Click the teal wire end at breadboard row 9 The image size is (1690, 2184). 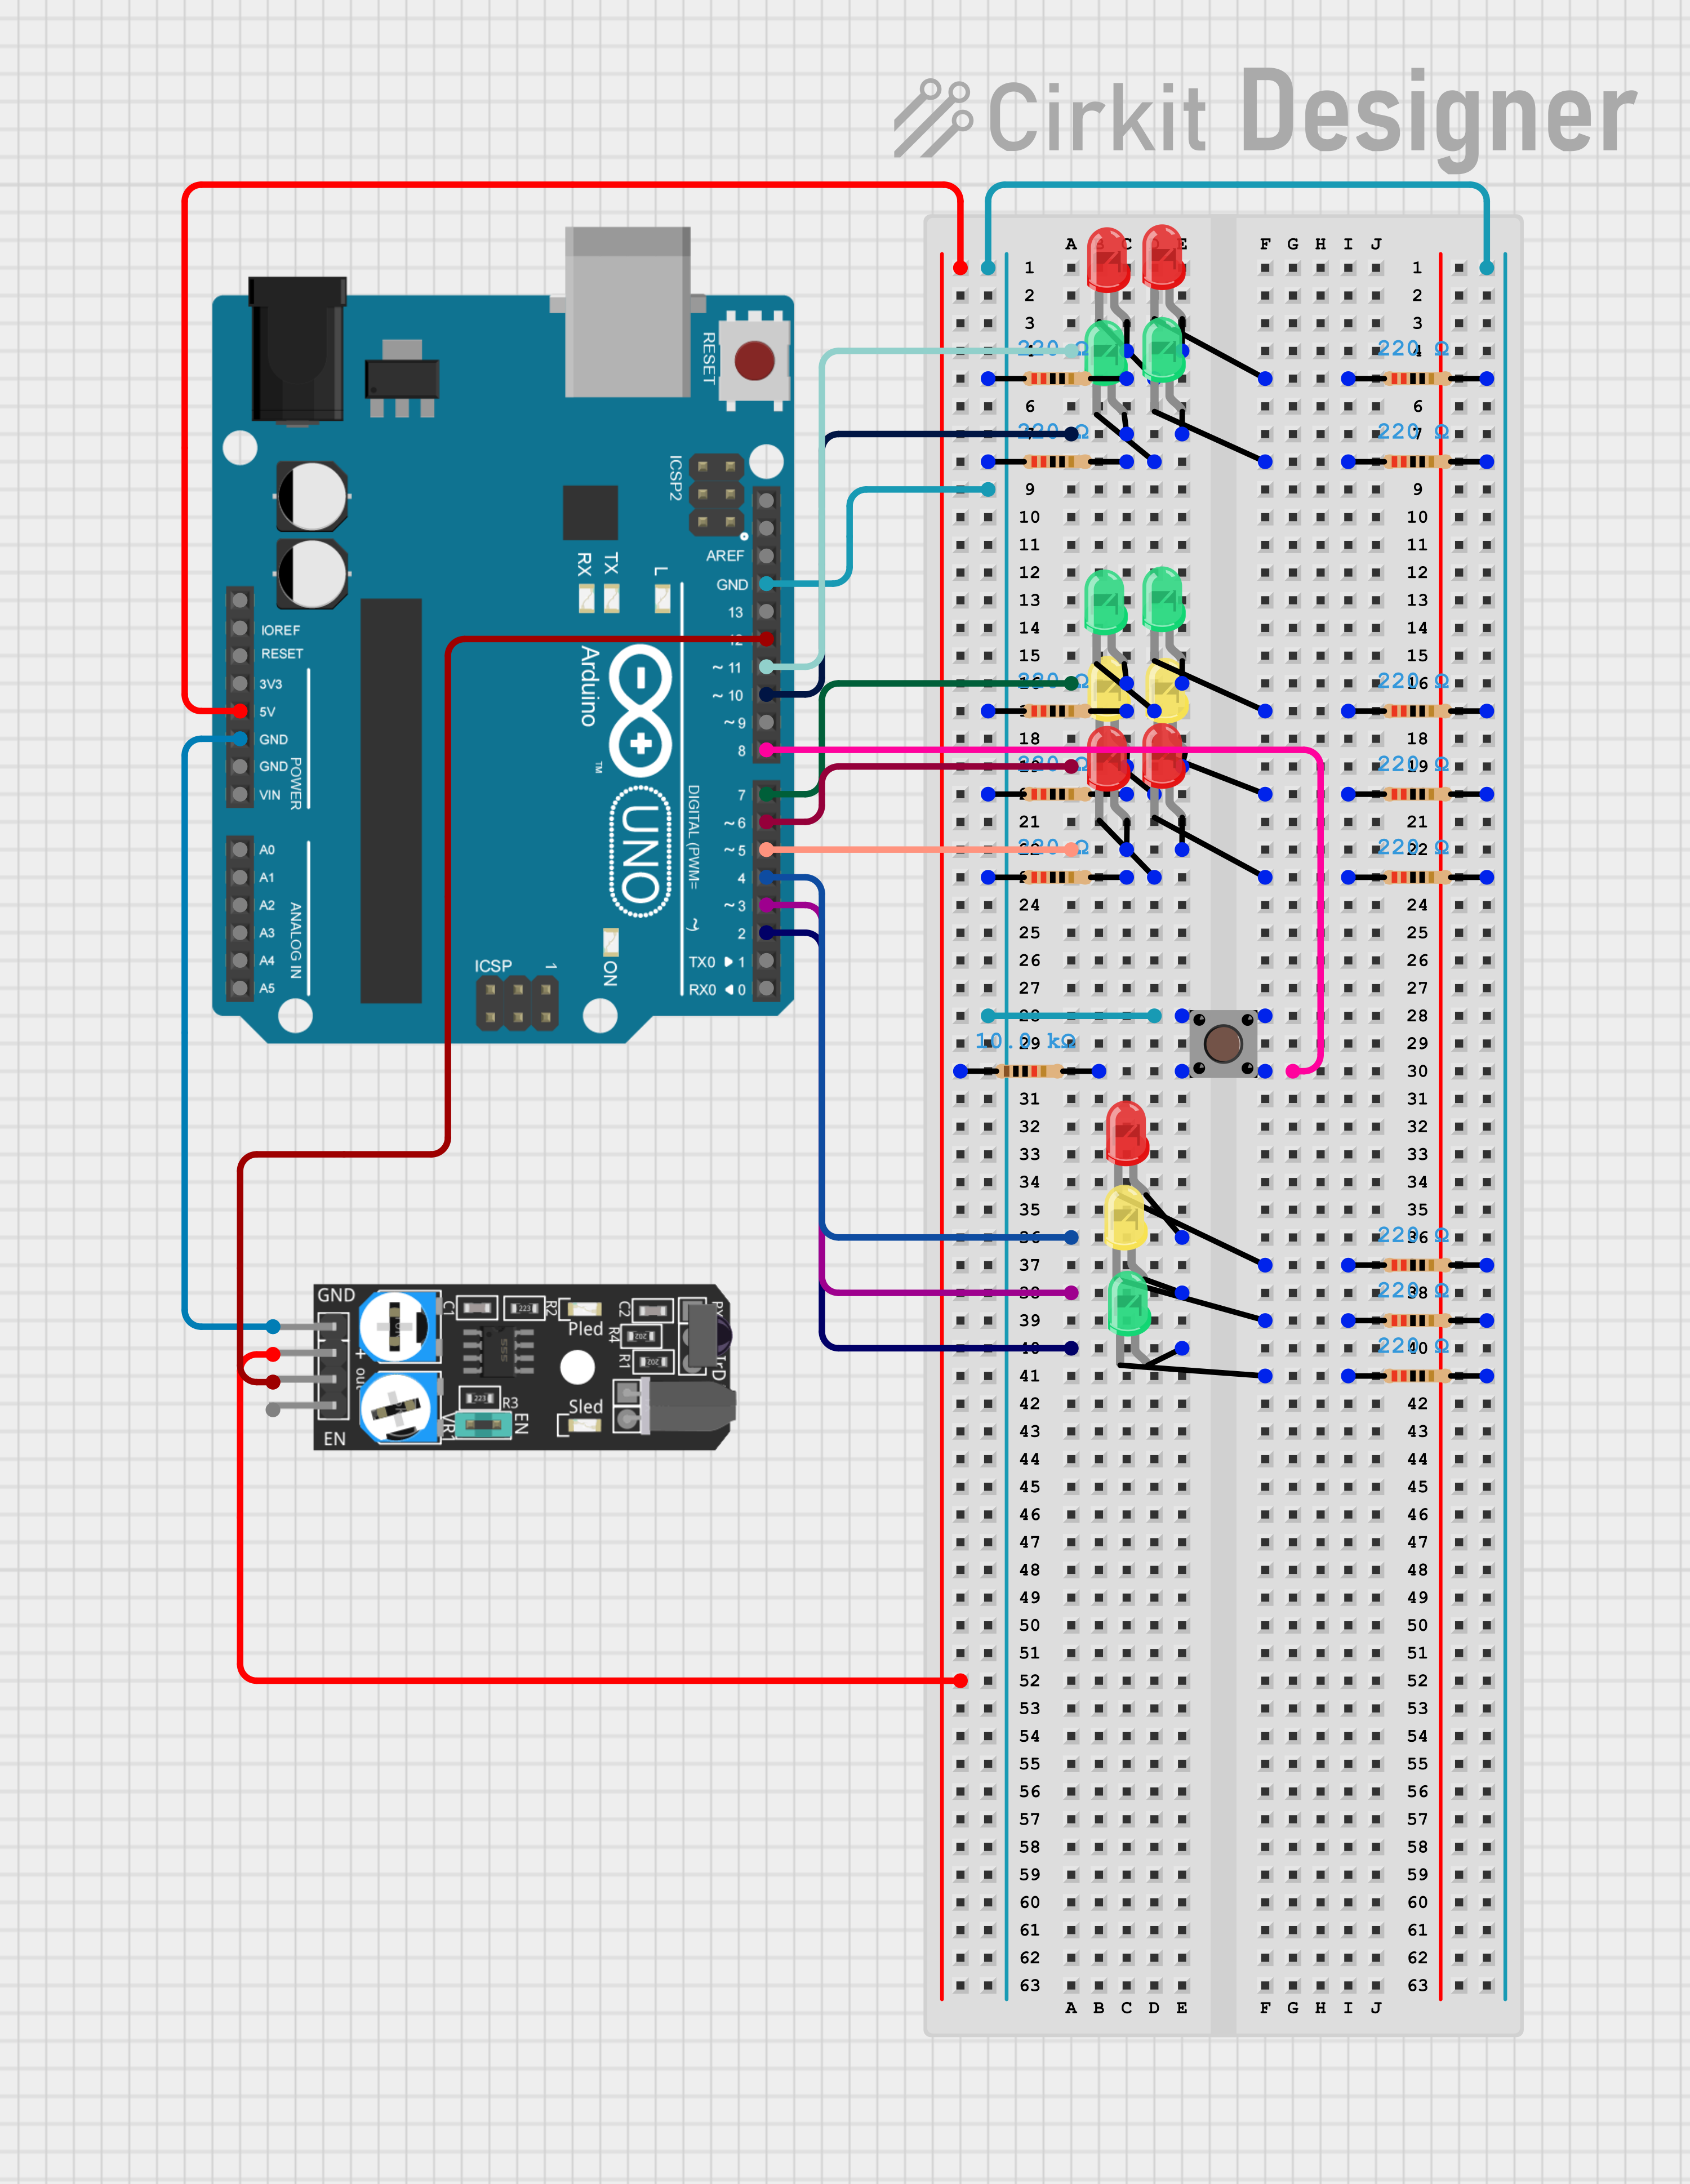pos(988,490)
